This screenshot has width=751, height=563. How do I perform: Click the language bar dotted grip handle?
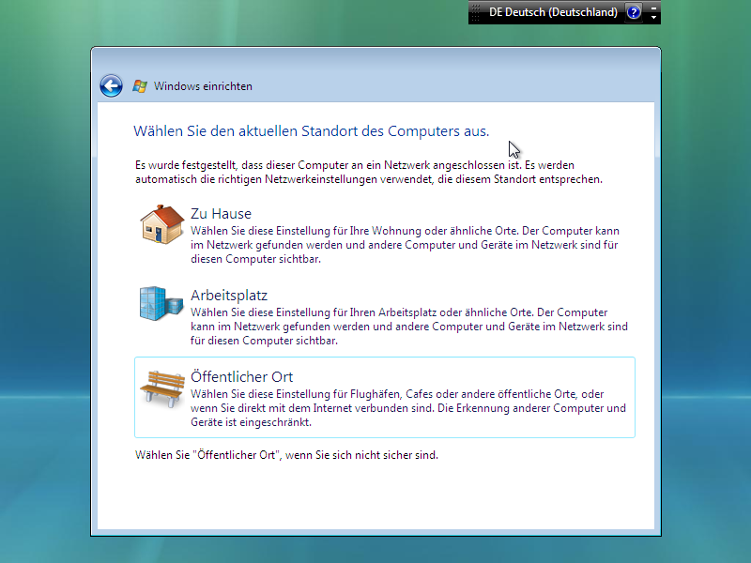coord(475,12)
